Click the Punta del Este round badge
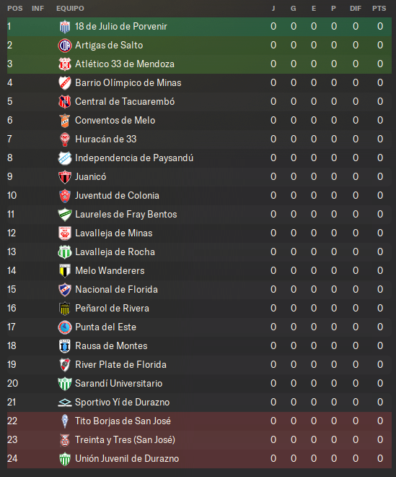The height and width of the screenshot is (477, 396). pyautogui.click(x=65, y=327)
